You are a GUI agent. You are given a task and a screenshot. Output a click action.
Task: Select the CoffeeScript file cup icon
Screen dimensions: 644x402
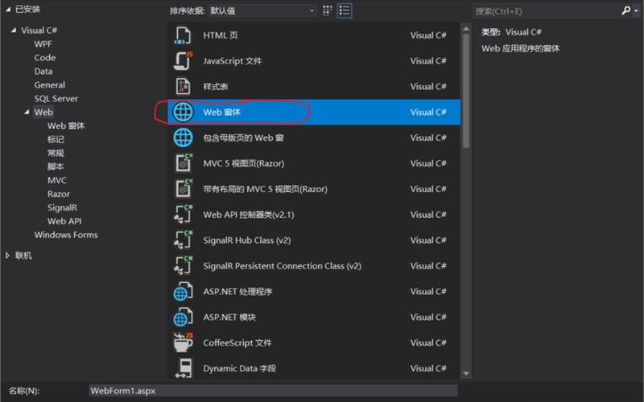(183, 343)
